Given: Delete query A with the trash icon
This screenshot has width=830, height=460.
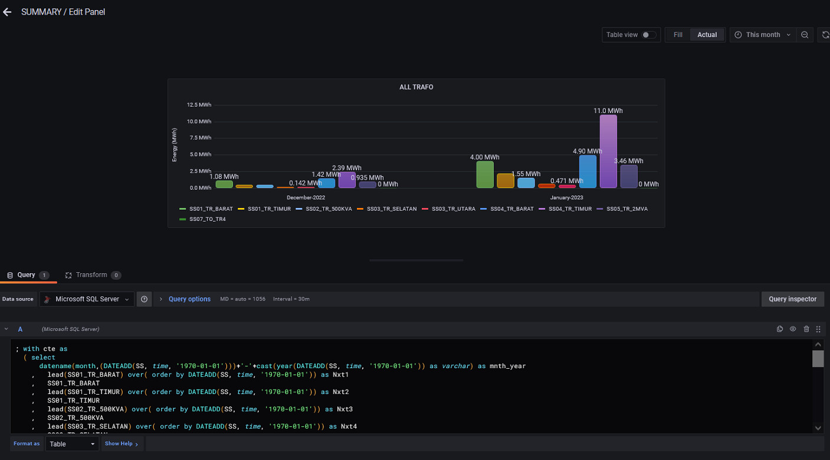Looking at the screenshot, I should 806,329.
